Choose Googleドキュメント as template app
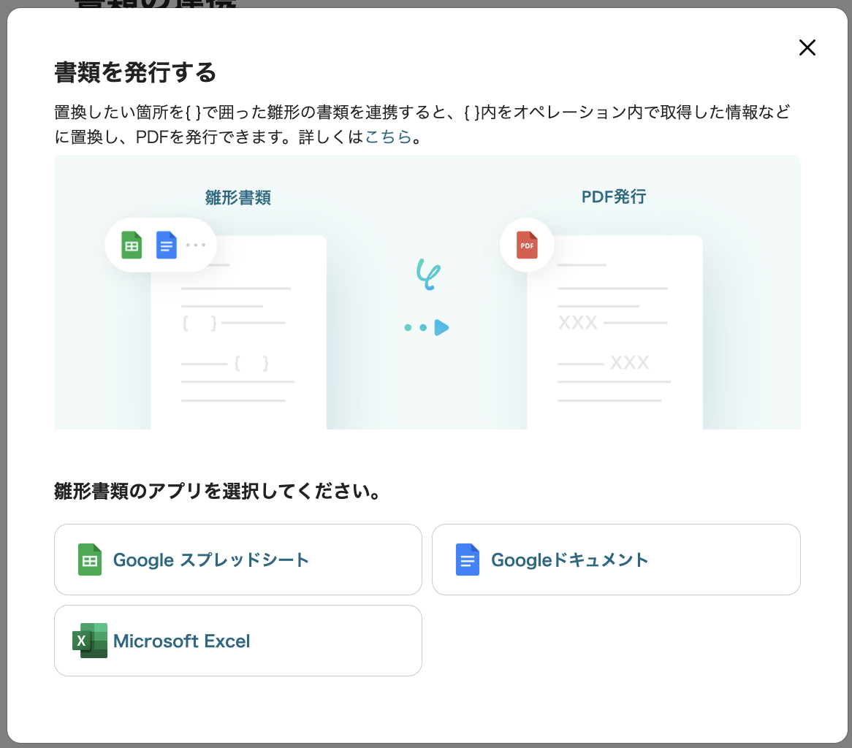Viewport: 852px width, 748px height. click(x=616, y=560)
